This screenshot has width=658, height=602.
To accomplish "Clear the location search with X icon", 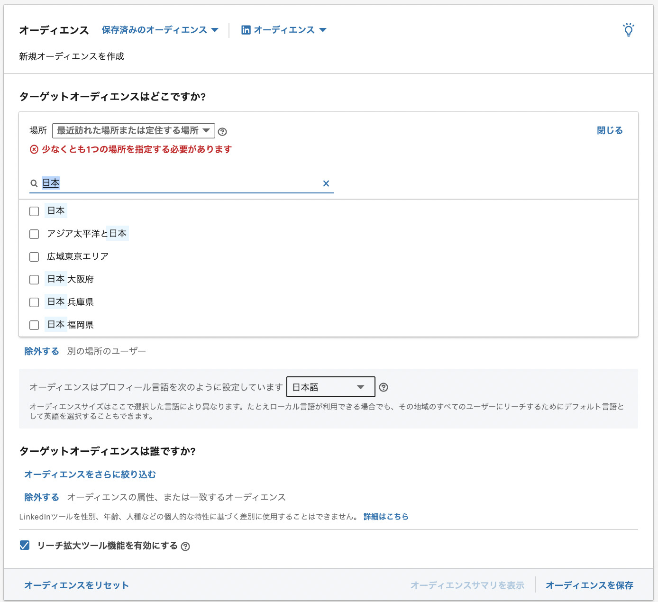I will pyautogui.click(x=326, y=183).
